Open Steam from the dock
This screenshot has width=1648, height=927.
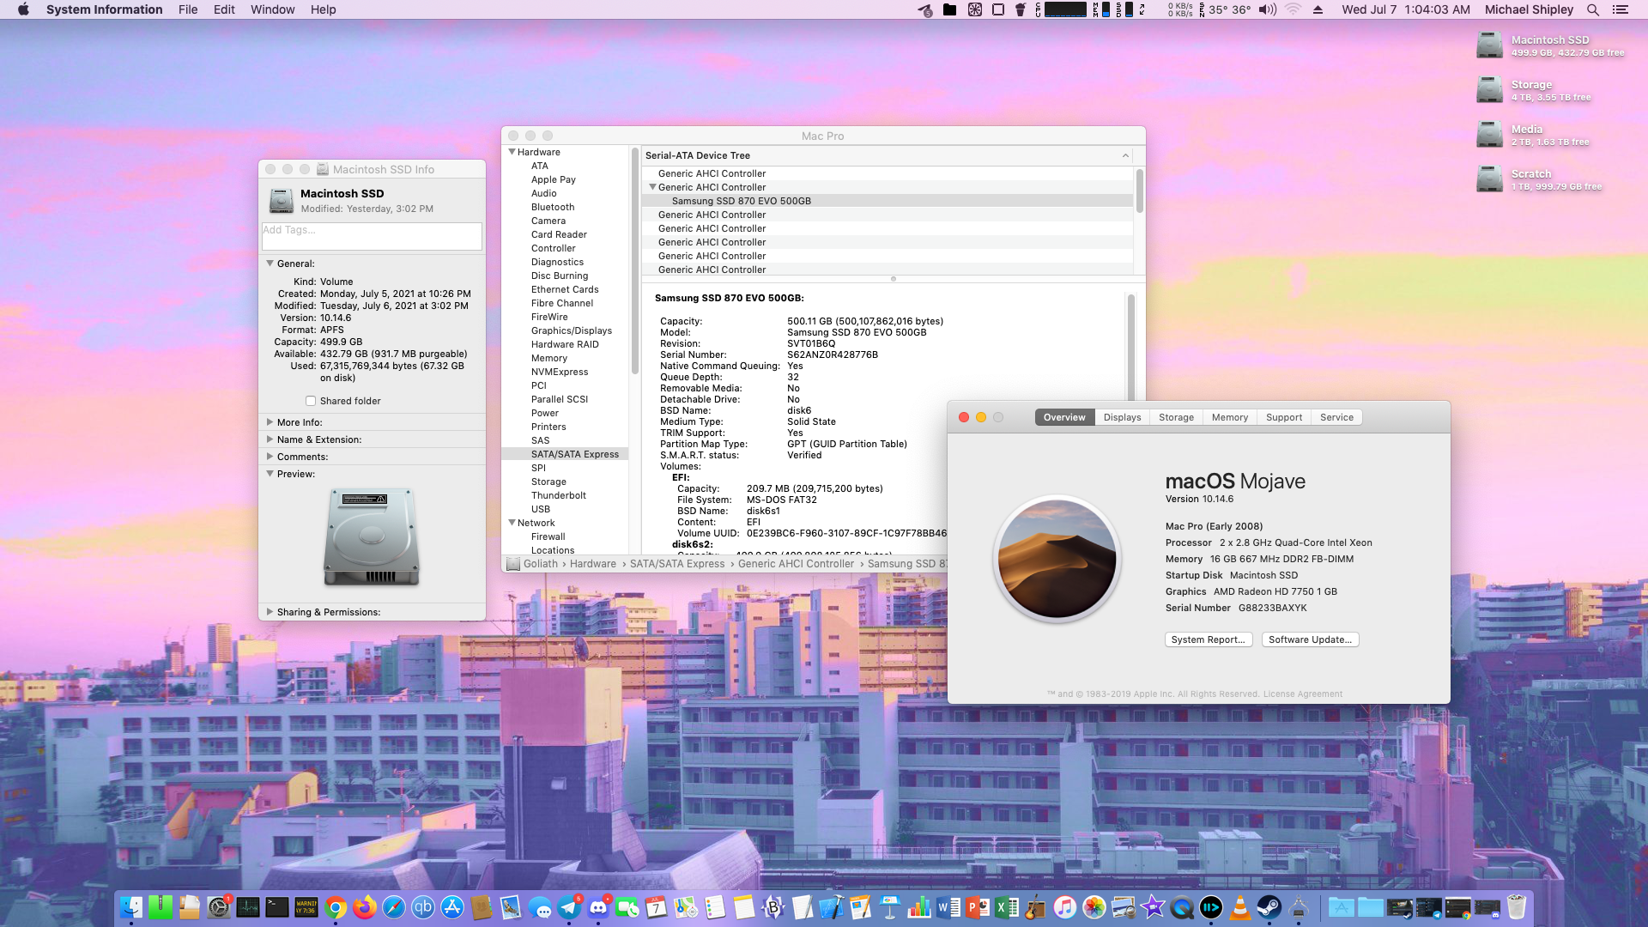click(1269, 907)
